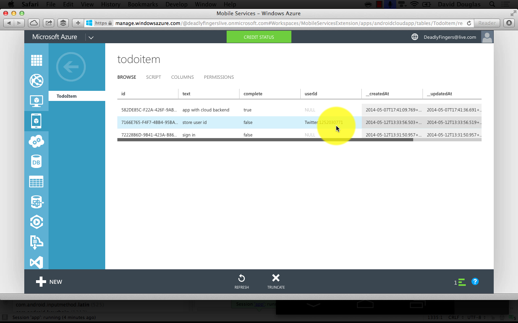Click Safari share button icon
Screen dimensions: 518x323
tap(48, 23)
